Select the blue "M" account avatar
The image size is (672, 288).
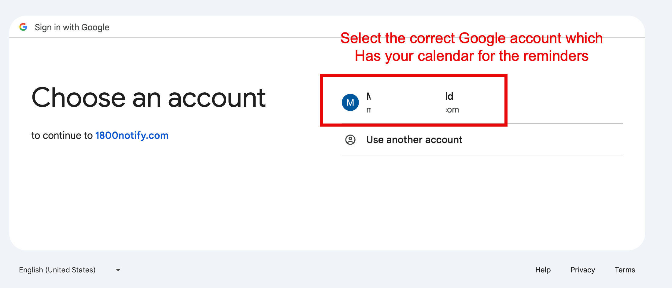[350, 102]
